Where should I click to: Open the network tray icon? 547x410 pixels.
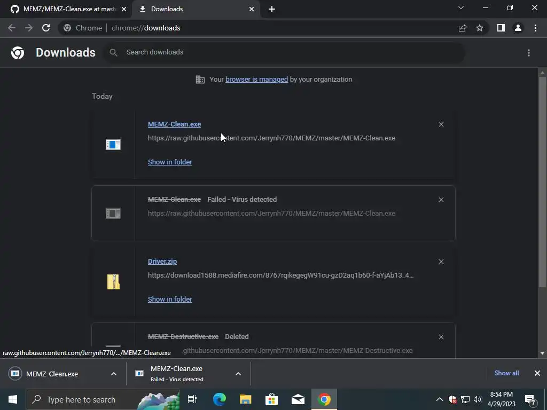click(x=465, y=399)
